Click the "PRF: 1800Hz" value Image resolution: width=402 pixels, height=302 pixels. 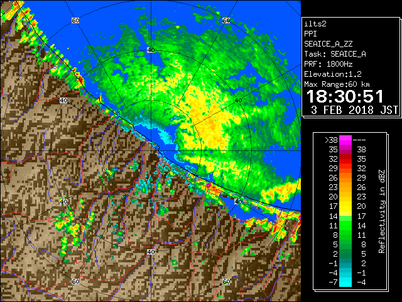pos(329,64)
